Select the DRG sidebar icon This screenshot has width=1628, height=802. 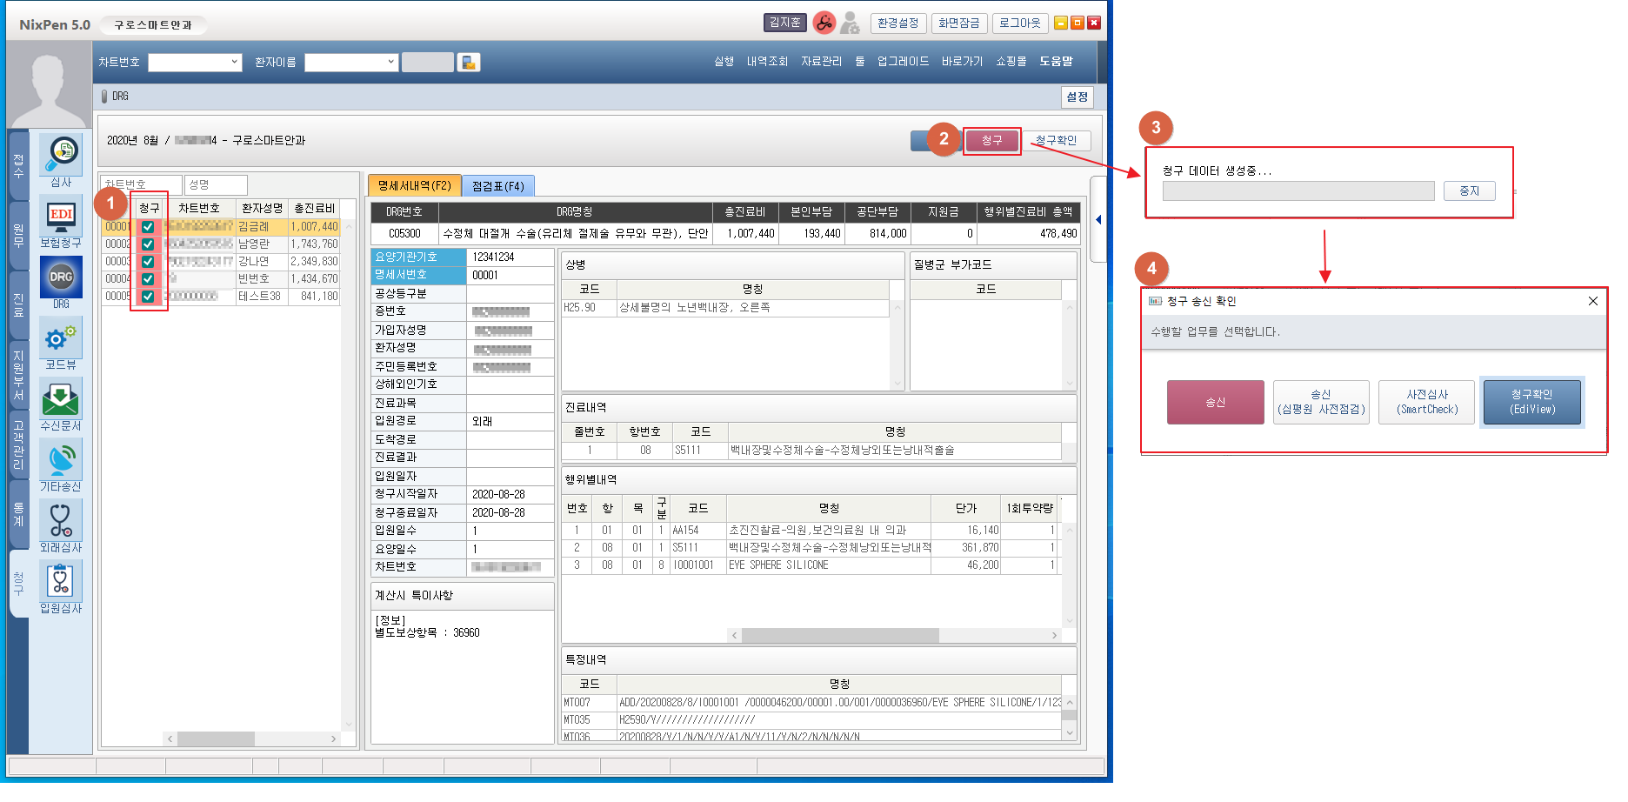click(x=61, y=277)
